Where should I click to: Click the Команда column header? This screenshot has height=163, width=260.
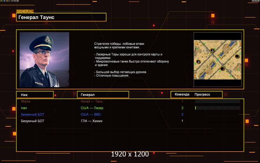pos(182,94)
